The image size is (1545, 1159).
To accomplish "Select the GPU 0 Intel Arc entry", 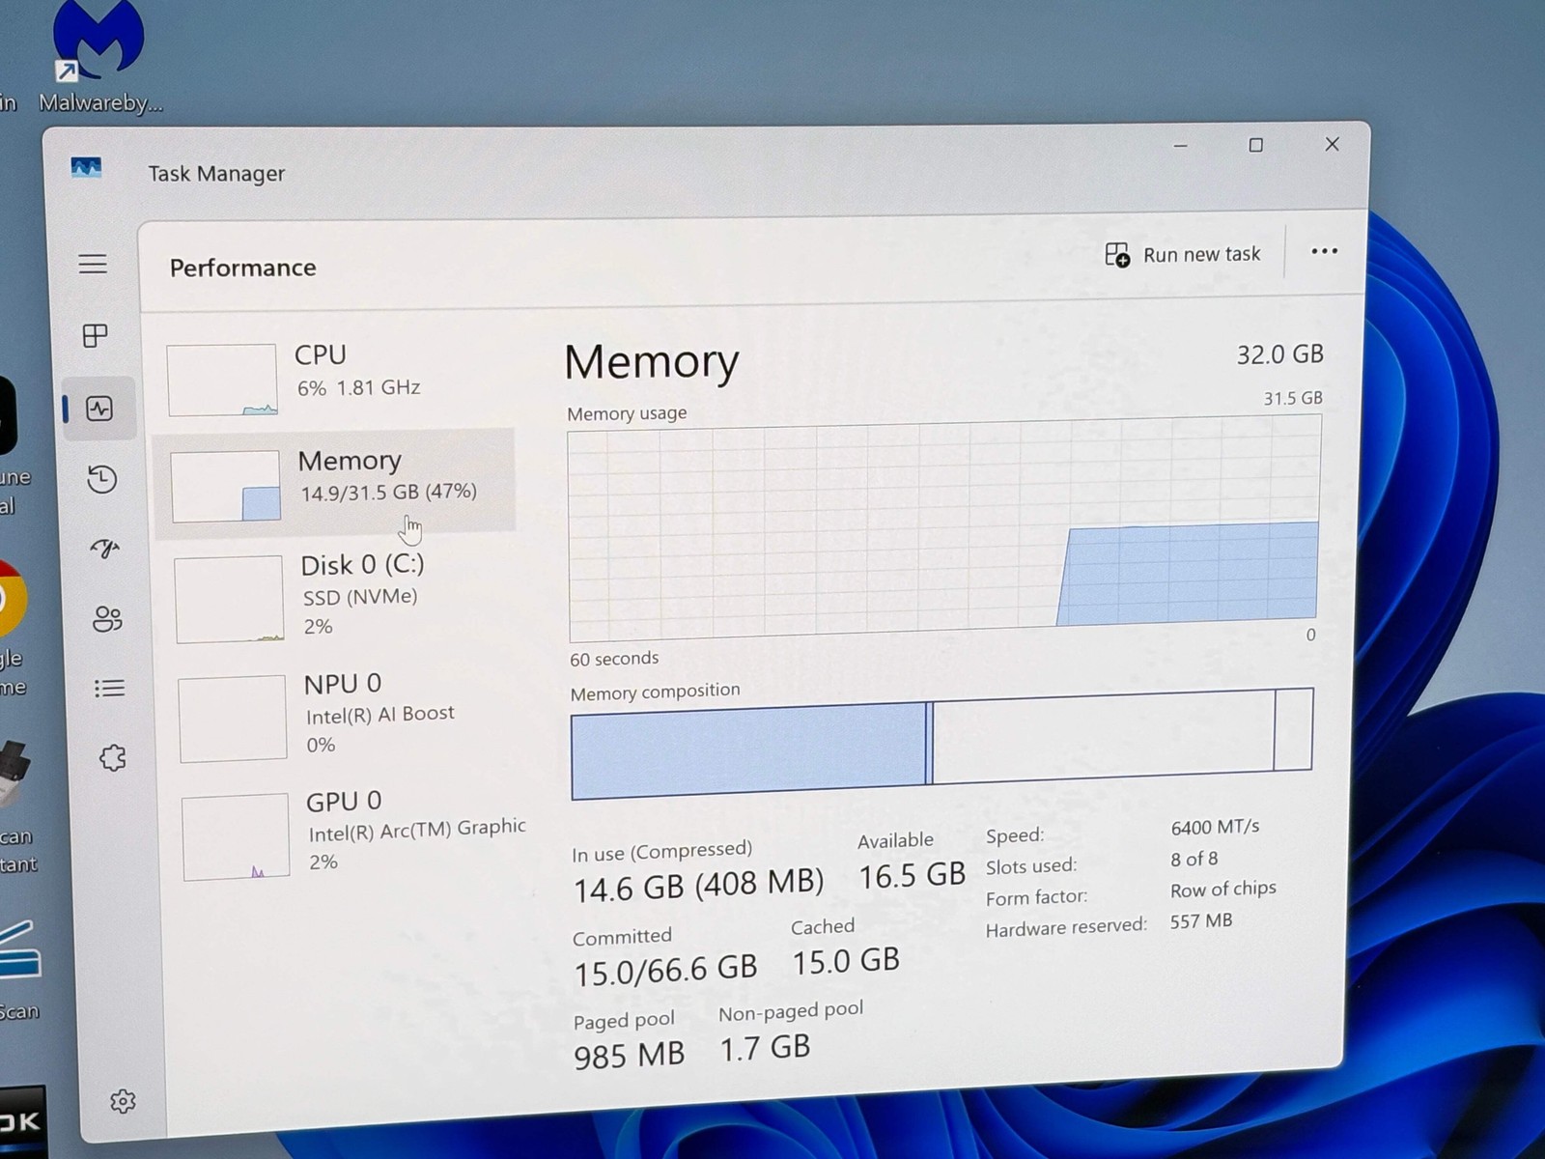I will (x=351, y=834).
